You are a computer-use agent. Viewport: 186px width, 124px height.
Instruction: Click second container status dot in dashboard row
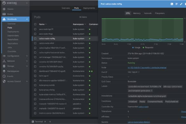pos(92,71)
